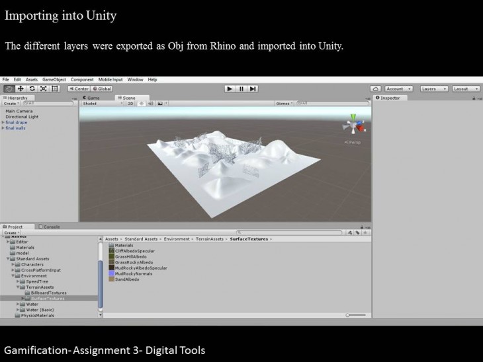Select the Rotate tool

point(32,89)
